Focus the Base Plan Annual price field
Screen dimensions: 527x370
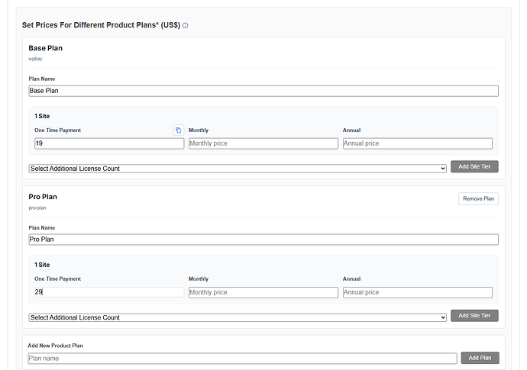pyautogui.click(x=418, y=143)
